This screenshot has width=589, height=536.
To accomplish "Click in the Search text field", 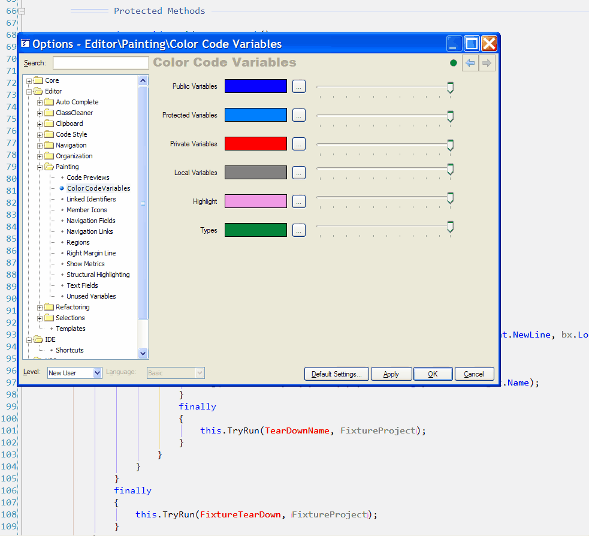I will click(x=101, y=63).
